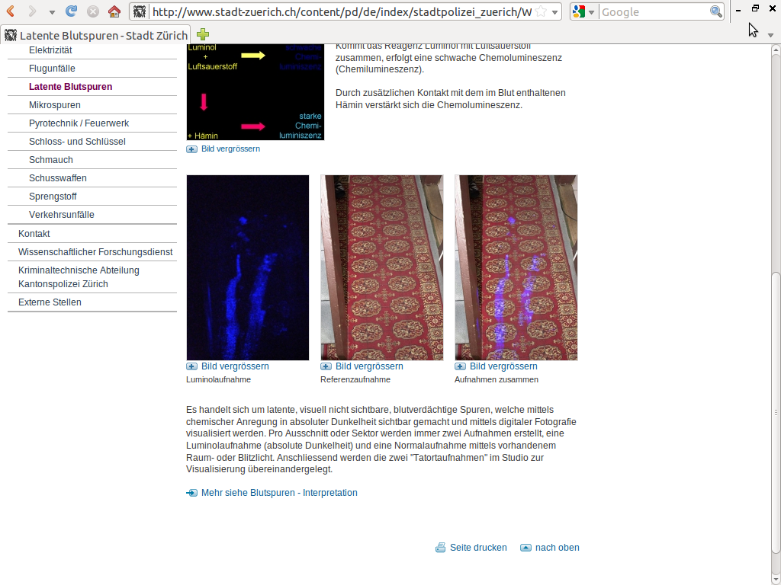The height and width of the screenshot is (585, 781).
Task: Open Schloss- und Schlüssel sidebar entry
Action: [77, 142]
